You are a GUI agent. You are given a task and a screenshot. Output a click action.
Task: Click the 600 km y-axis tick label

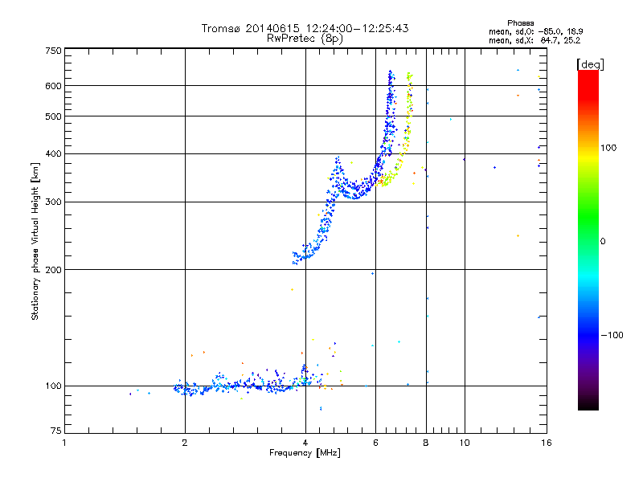click(53, 86)
